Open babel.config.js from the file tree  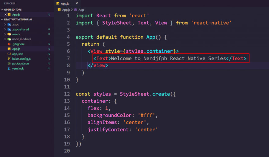[21, 59]
